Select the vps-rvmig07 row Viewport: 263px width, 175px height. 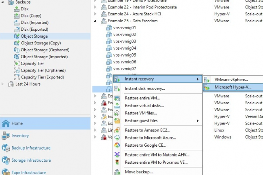124,69
